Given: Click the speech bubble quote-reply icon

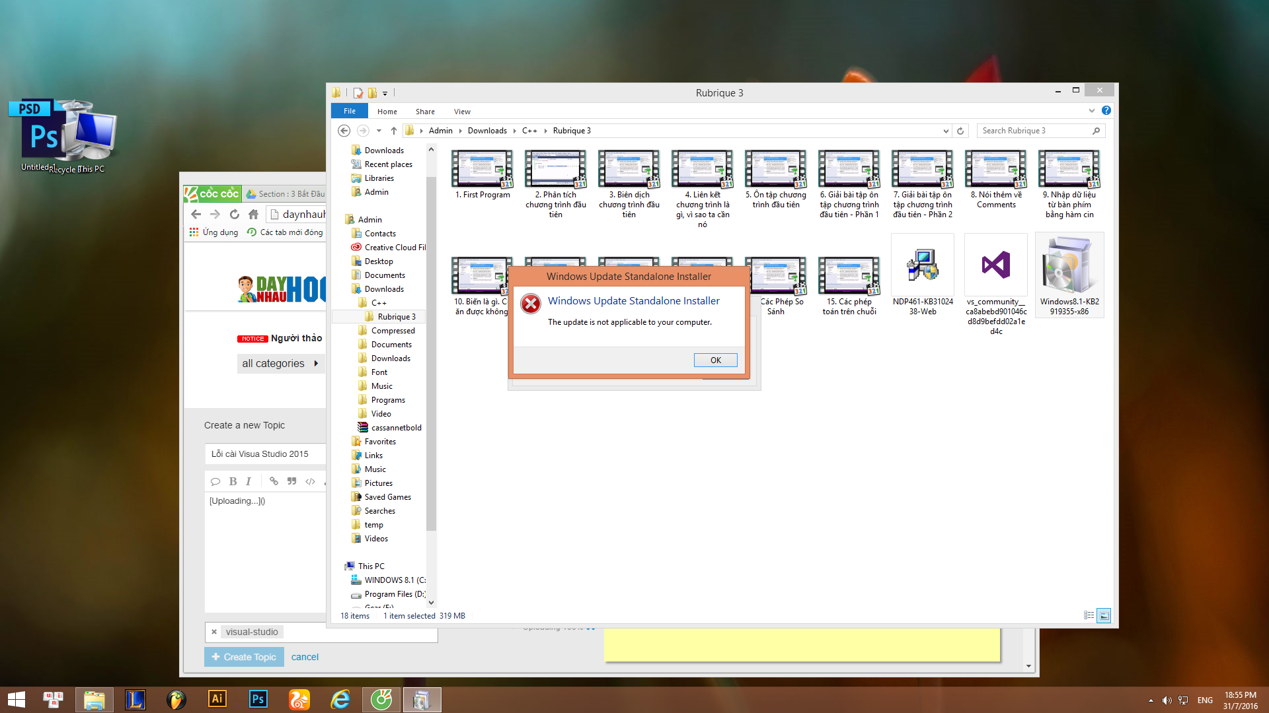Looking at the screenshot, I should 215,481.
